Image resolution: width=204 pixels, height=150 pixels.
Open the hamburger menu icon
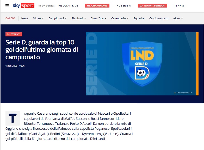coord(7,6)
